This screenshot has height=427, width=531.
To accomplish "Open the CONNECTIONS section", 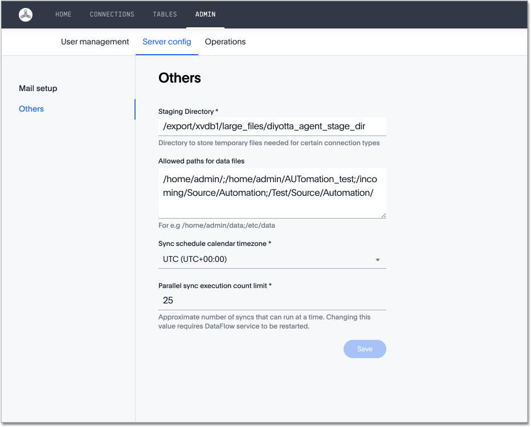I will [x=112, y=14].
